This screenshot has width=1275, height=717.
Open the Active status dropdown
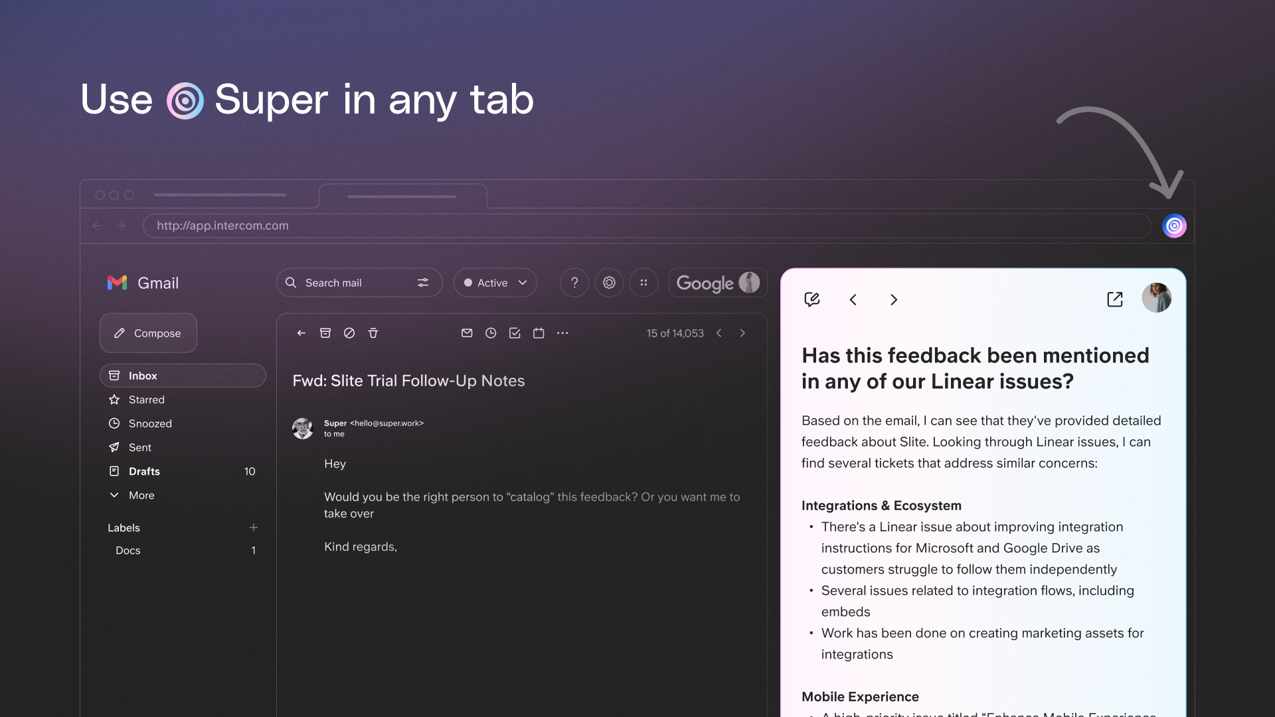point(495,283)
